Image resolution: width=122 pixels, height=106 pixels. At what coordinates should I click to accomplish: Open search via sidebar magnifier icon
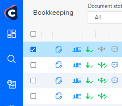click(12, 59)
